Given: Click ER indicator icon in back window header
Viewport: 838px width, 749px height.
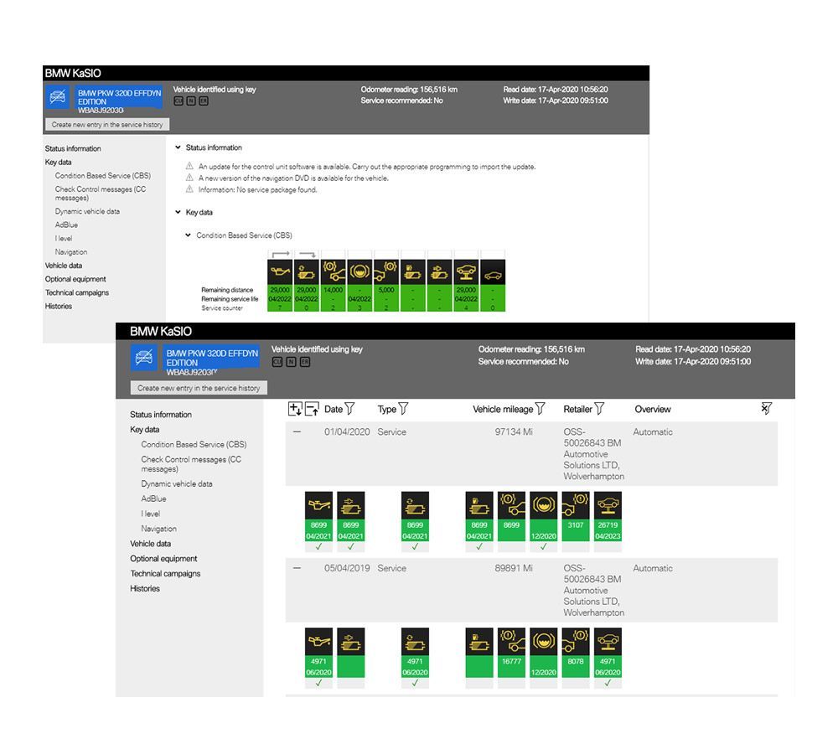Looking at the screenshot, I should coord(204,101).
